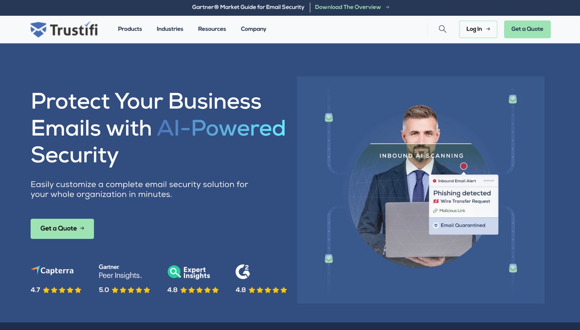This screenshot has height=330, width=580.
Task: Click the Phishing detected text
Action: [462, 193]
